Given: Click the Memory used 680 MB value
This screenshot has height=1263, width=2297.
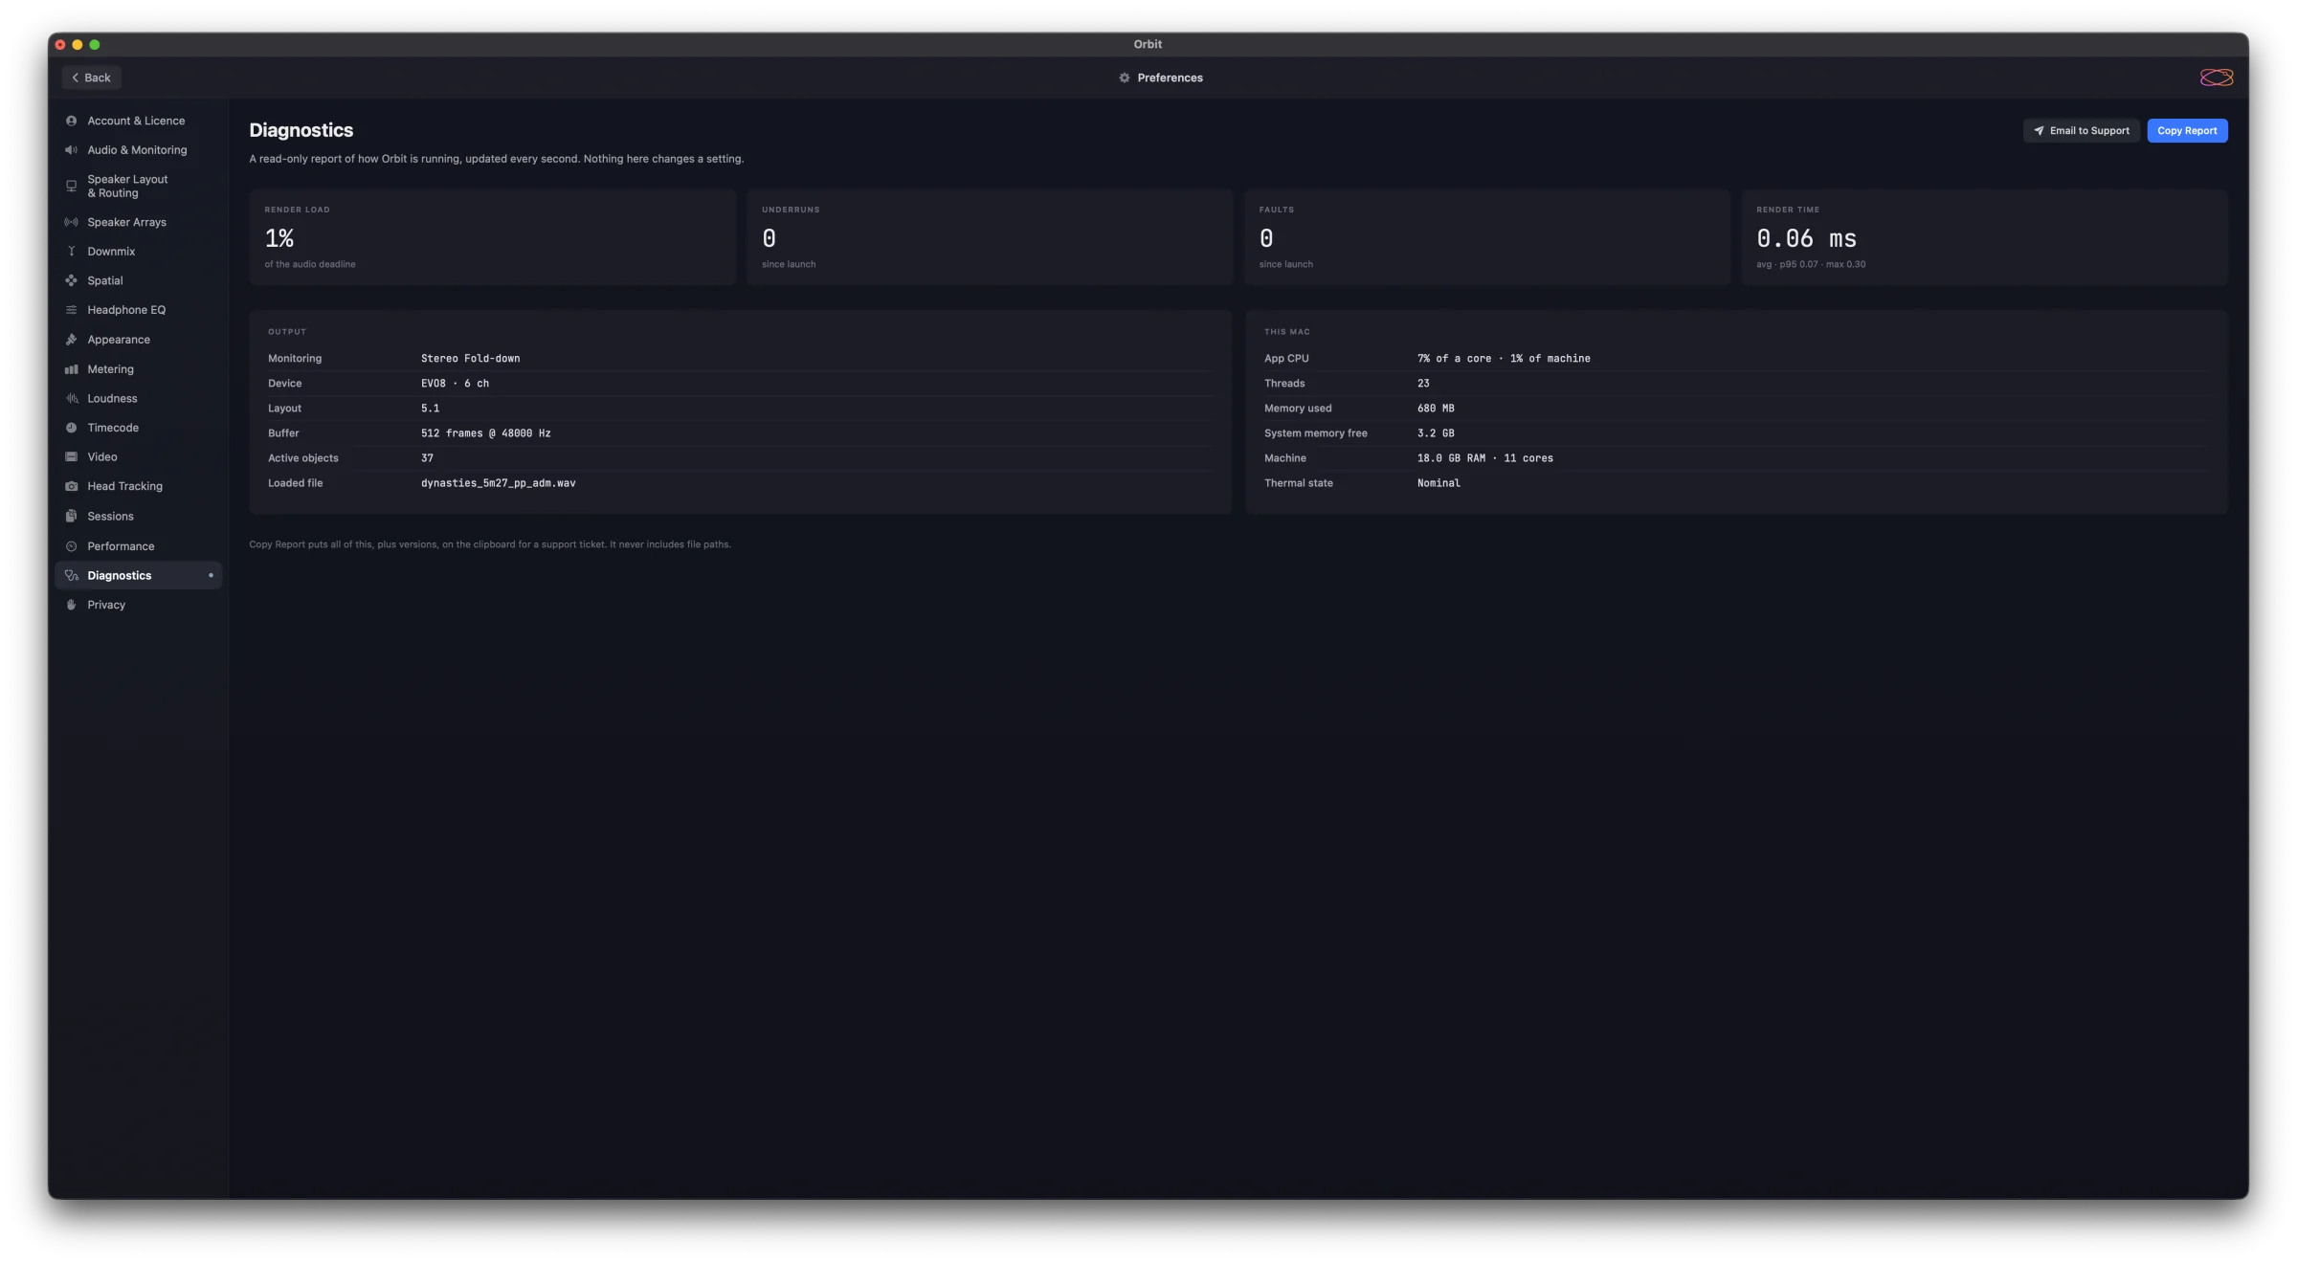Looking at the screenshot, I should 1436,409.
